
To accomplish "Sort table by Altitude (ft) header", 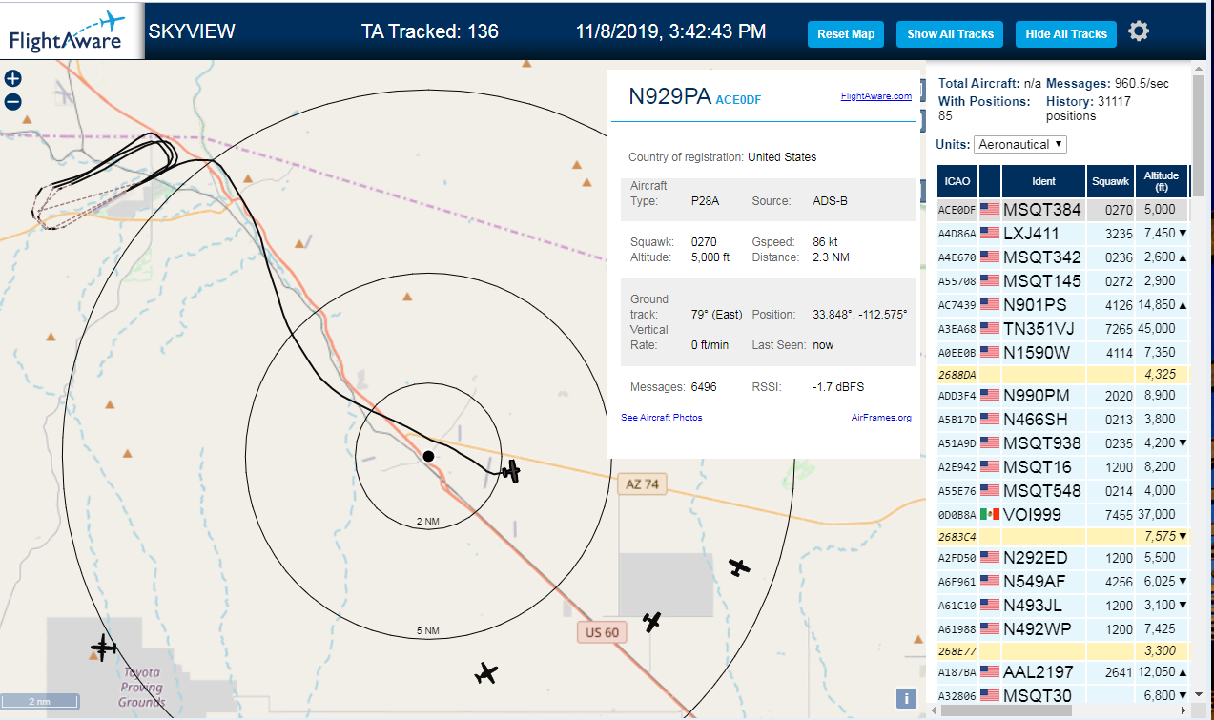I will 1162,181.
